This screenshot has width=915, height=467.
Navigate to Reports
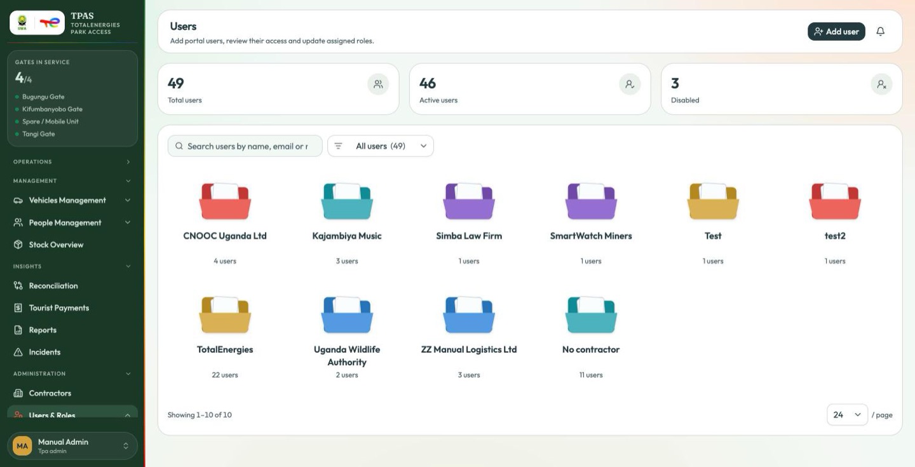point(72,330)
